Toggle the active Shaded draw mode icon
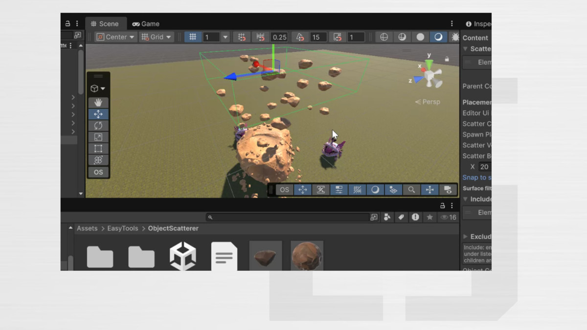The image size is (587, 330). (438, 37)
